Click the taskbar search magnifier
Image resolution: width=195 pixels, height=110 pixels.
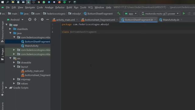coord(8,2)
